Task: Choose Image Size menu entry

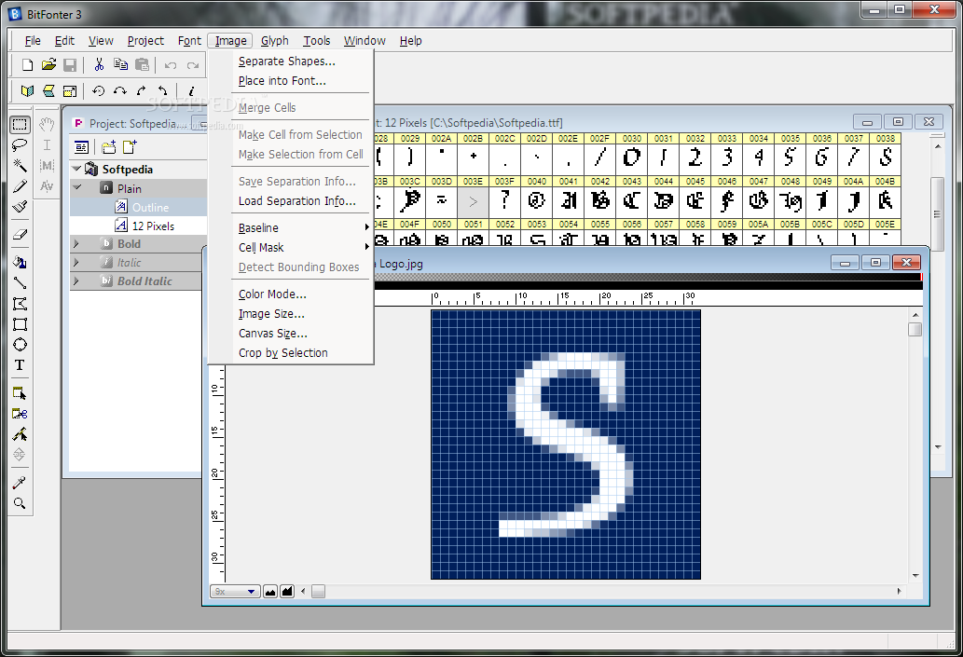Action: coord(271,314)
